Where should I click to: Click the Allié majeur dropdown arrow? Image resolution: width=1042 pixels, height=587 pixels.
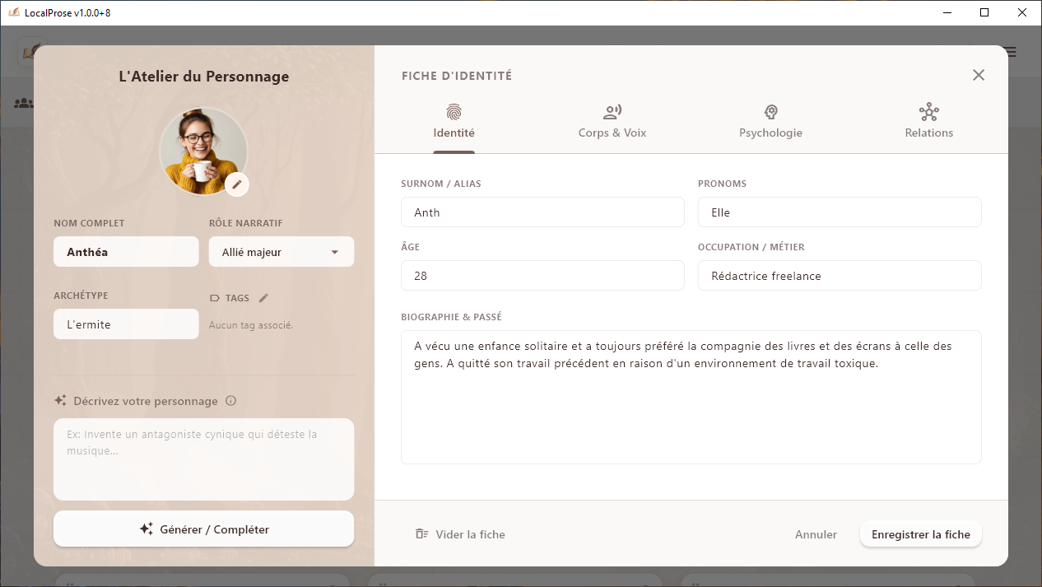click(335, 252)
